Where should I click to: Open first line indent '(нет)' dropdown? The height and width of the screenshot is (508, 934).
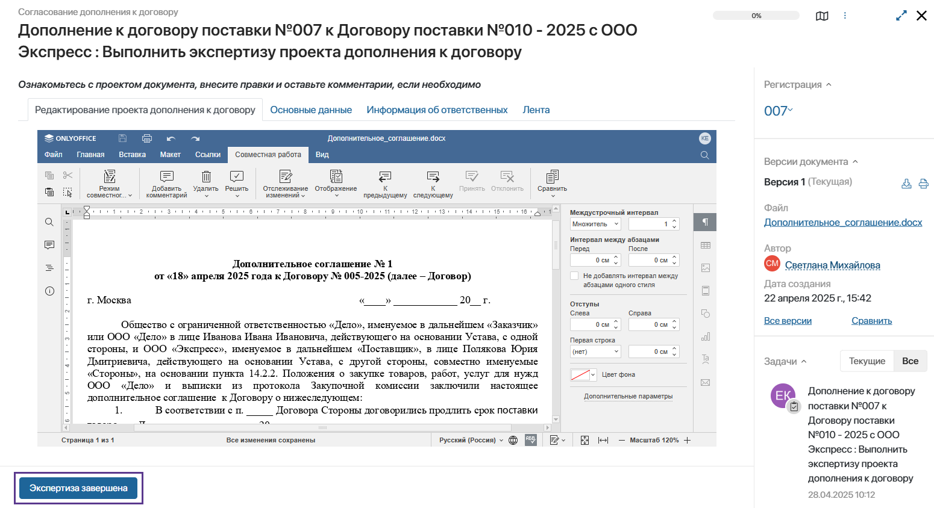595,352
